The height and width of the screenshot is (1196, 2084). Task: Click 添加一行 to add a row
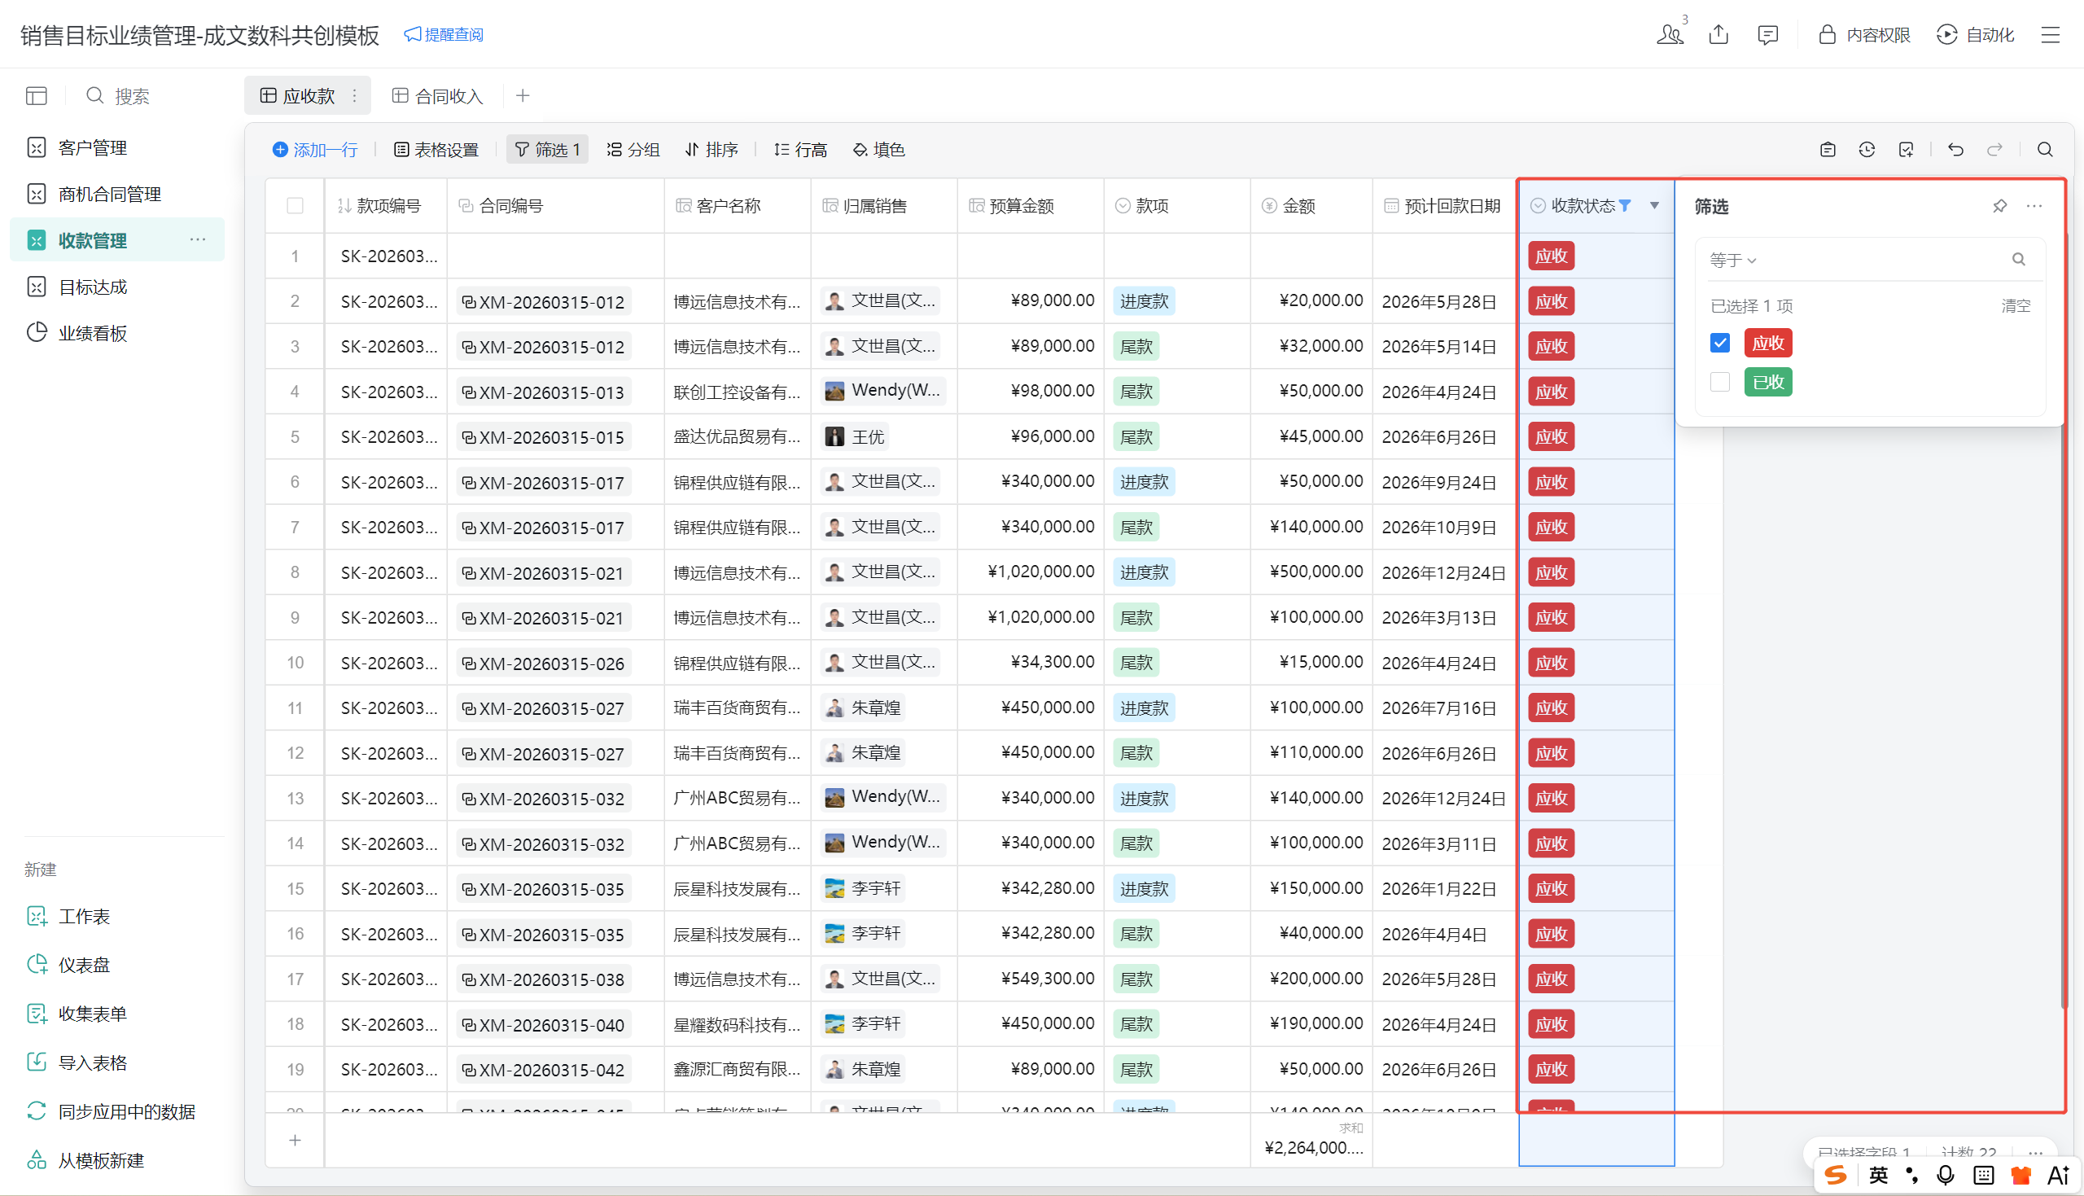coord(314,150)
